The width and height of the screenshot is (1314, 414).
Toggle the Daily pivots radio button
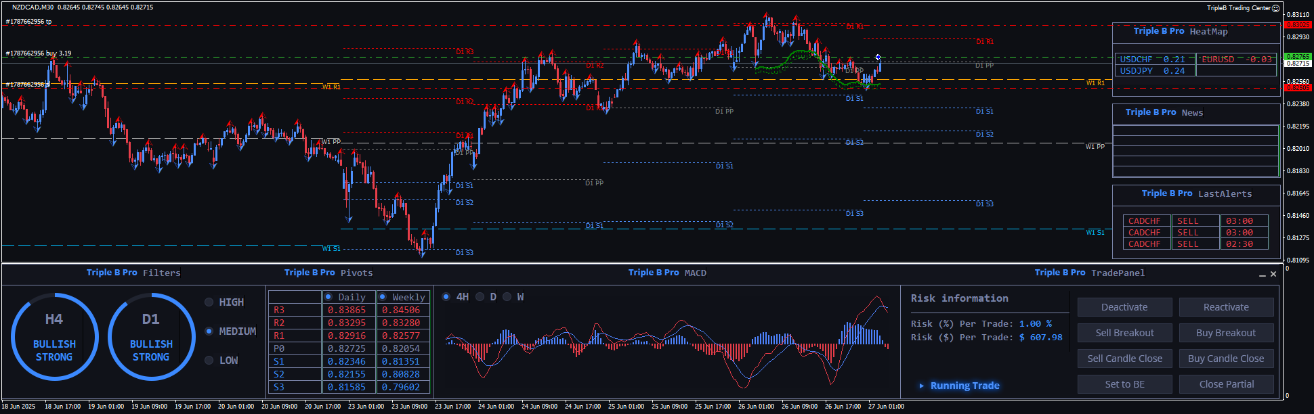(x=328, y=297)
